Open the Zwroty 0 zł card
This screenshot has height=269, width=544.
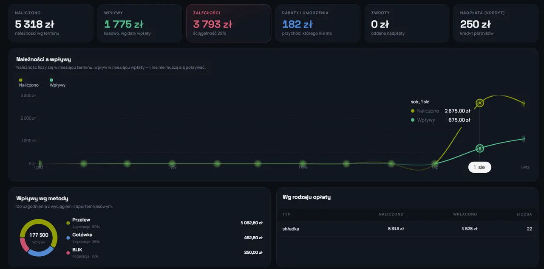[x=407, y=23]
